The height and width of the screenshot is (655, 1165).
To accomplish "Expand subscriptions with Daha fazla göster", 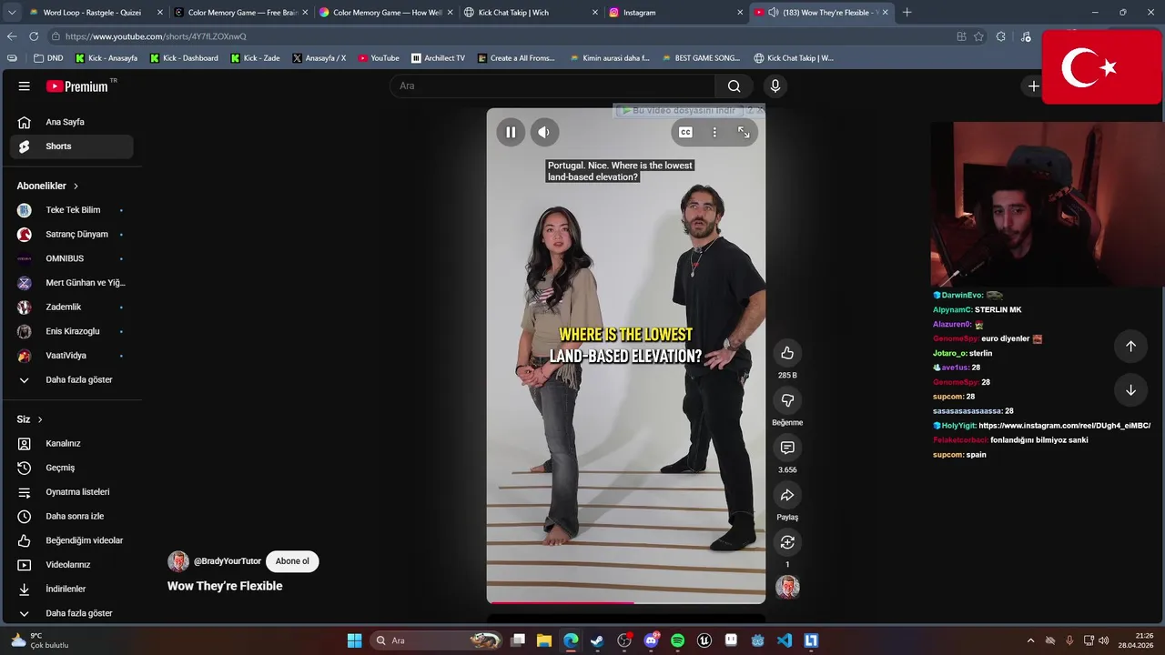I will [x=71, y=379].
